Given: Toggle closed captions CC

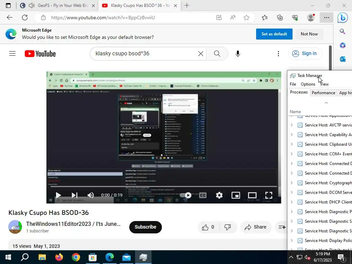Looking at the screenshot, I should click(x=203, y=195).
